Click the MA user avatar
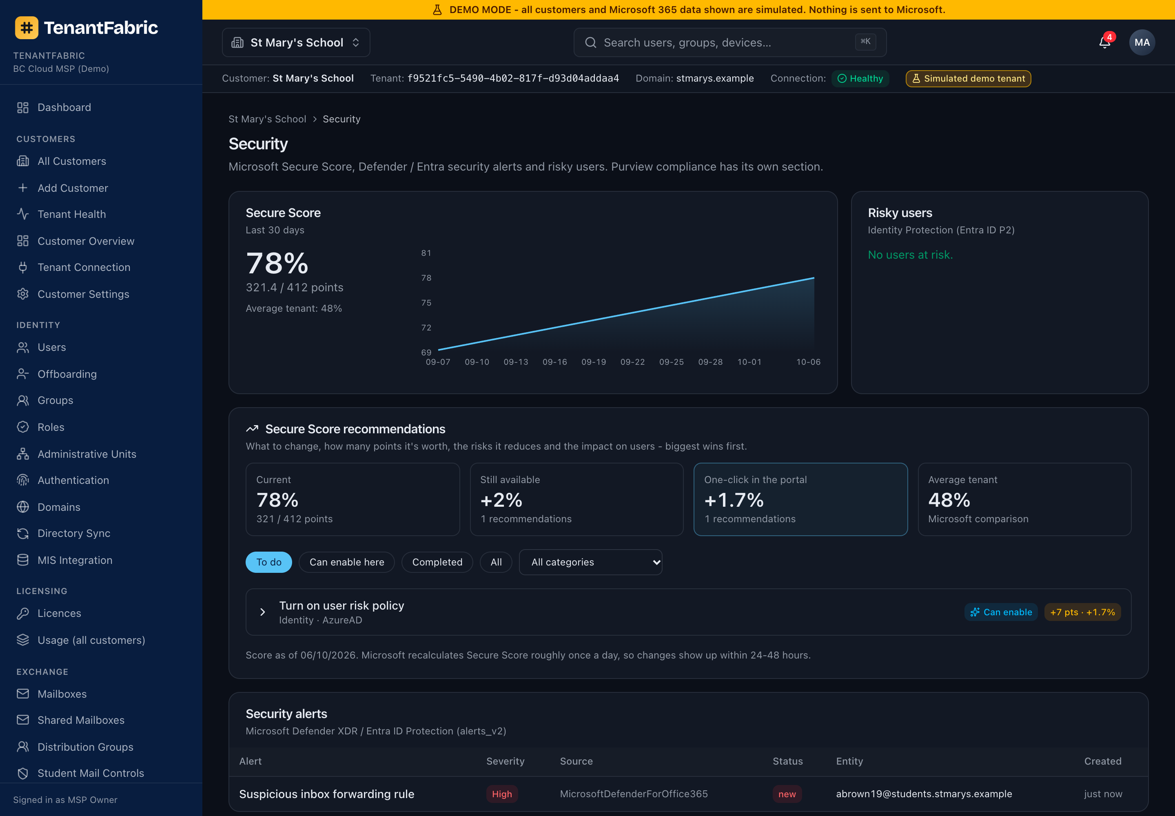This screenshot has height=816, width=1175. click(x=1142, y=42)
